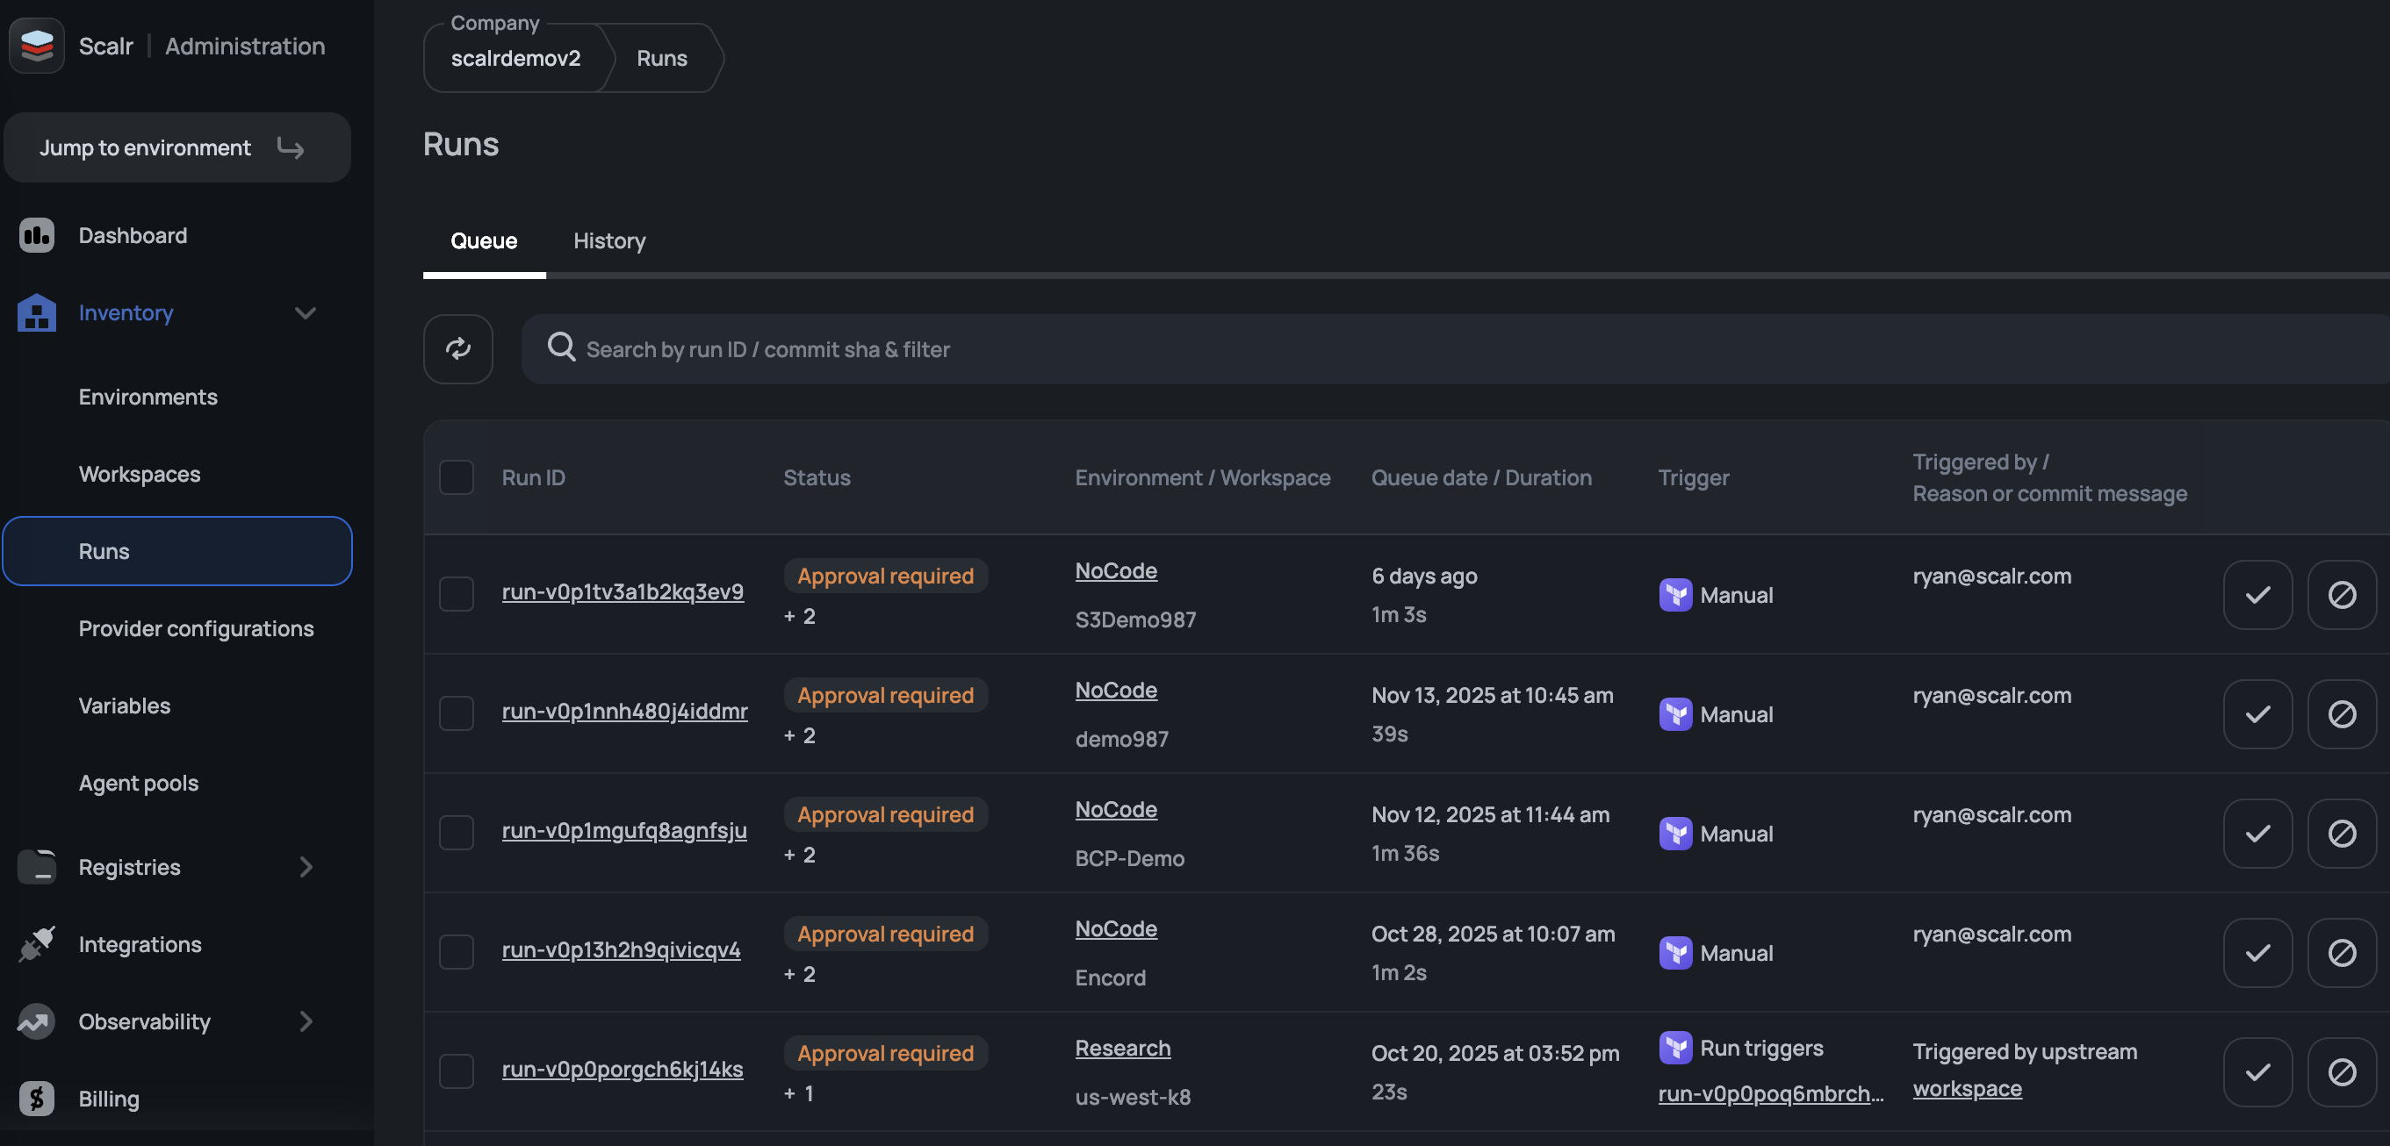Screen dimensions: 2390x1146
Task: Click the Scalr logo icon
Action: click(x=36, y=46)
